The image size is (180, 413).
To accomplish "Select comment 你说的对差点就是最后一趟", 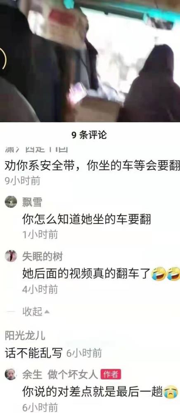I will pyautogui.click(x=92, y=392).
